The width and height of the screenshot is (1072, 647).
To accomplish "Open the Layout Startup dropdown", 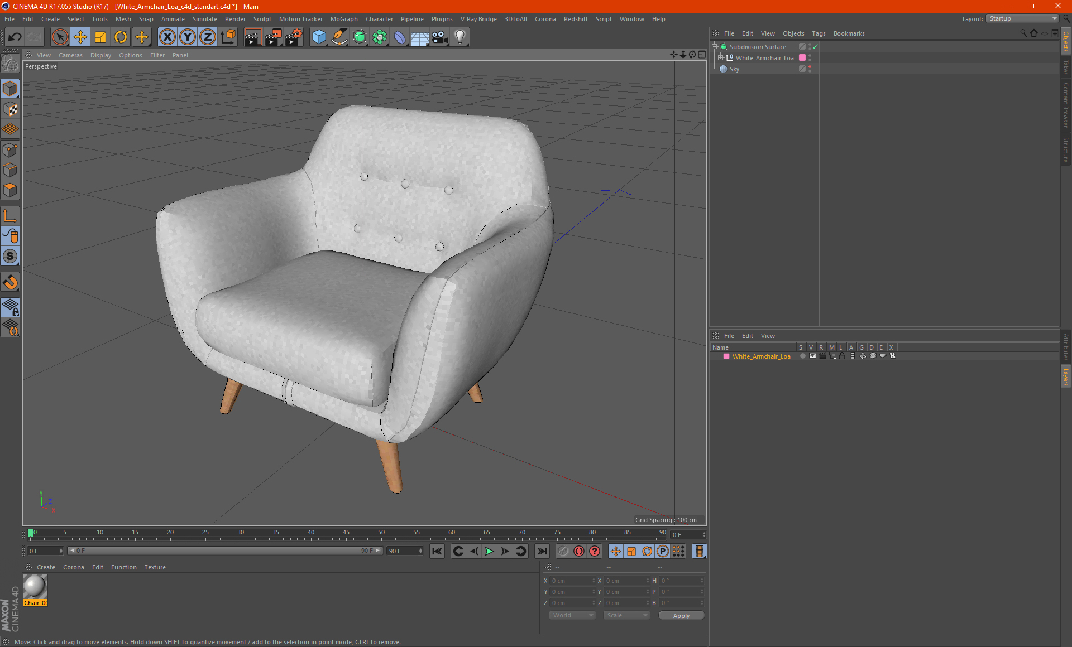I will click(x=1023, y=19).
